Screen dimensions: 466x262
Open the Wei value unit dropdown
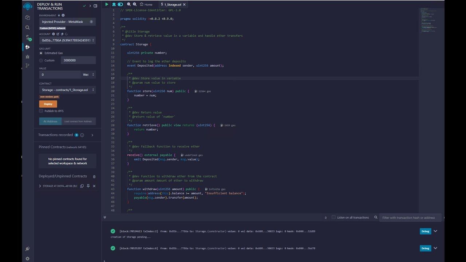coord(88,75)
